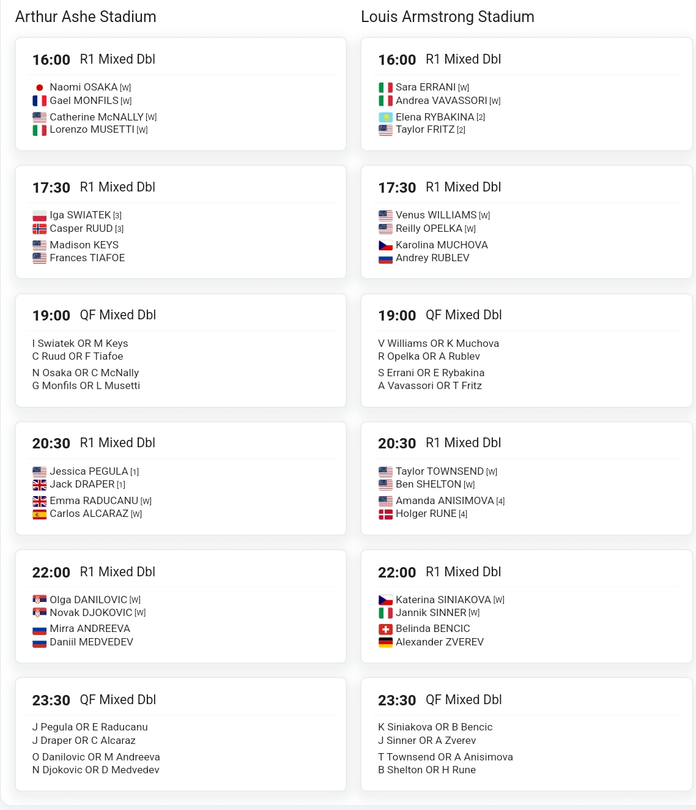Click Switzerland flag beside Belinda Bencic

385,629
